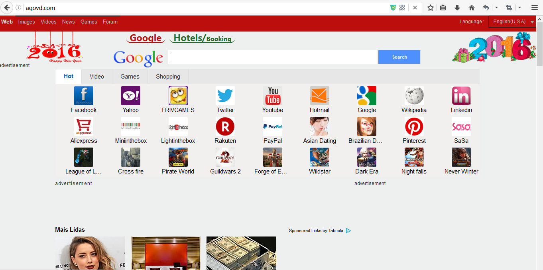Open the Guildwars 2 game icon

(225, 157)
